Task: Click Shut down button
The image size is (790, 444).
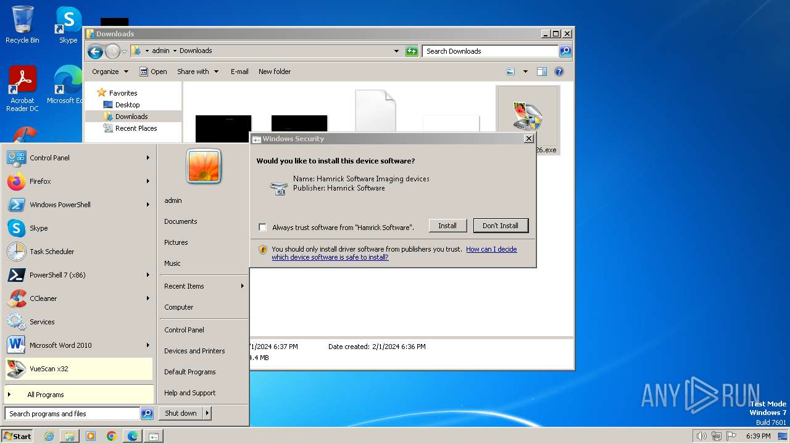Action: 181,414
